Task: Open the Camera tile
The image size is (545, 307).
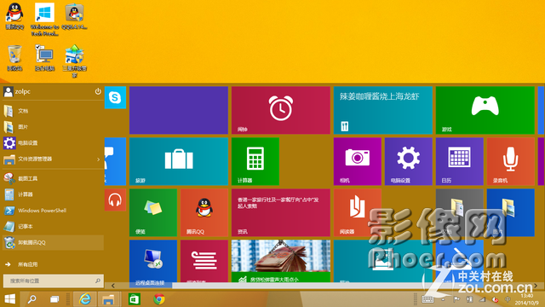Action: coord(358,161)
